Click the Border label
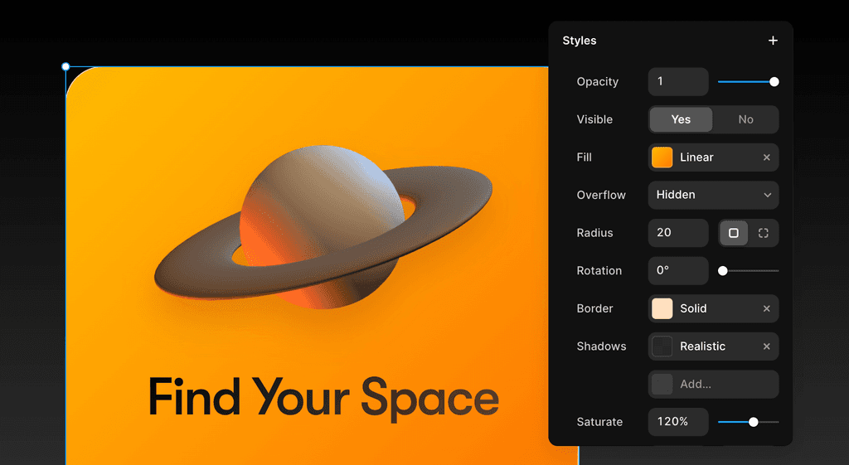Screen dimensions: 849x465 (594, 308)
